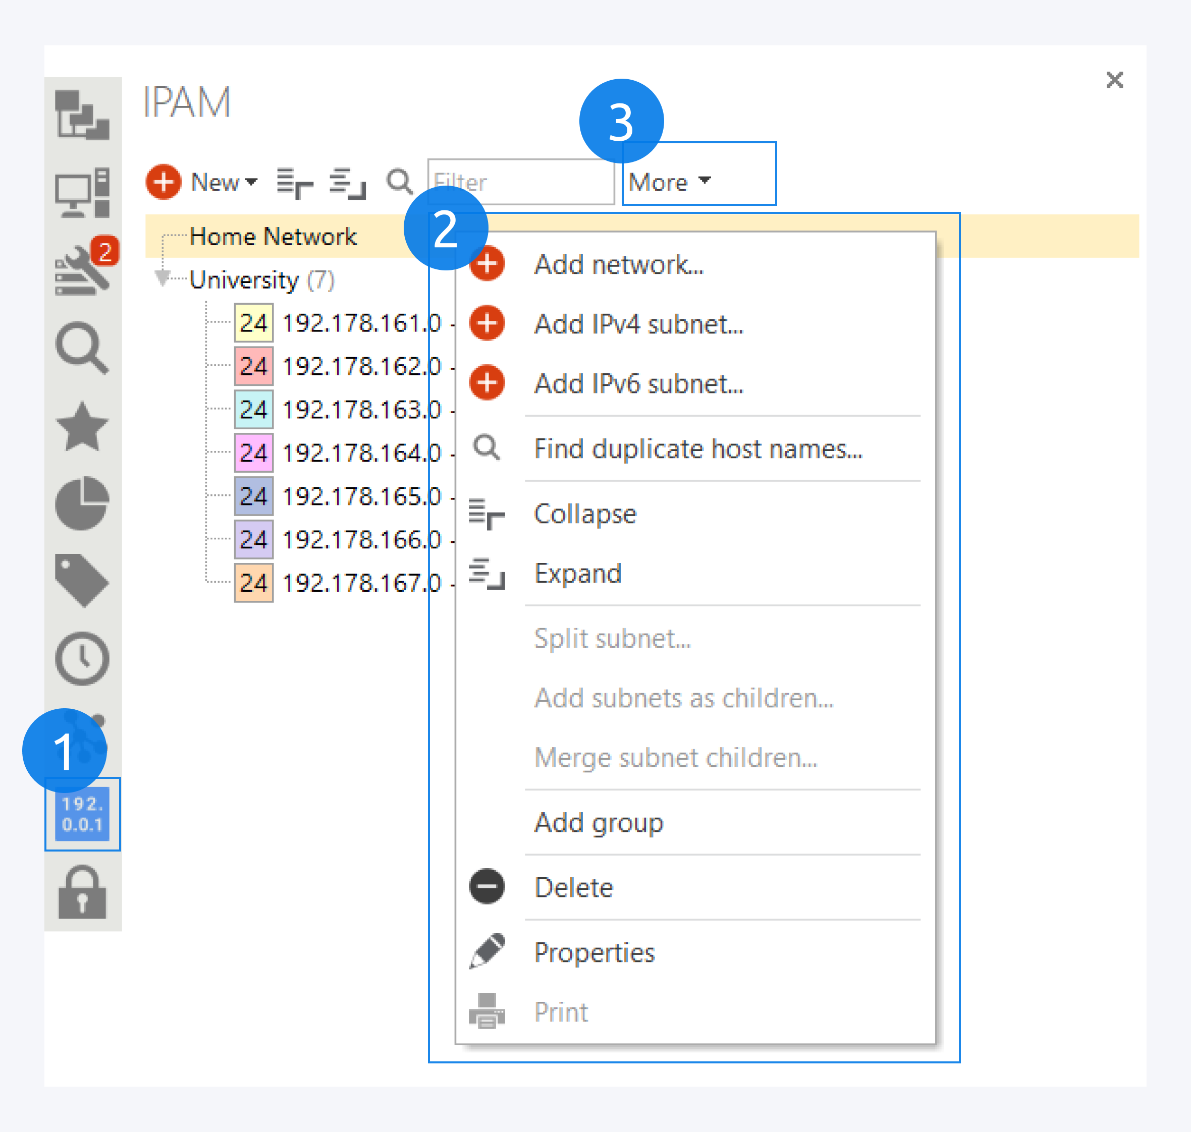Click the devices monitor sidebar icon
The width and height of the screenshot is (1191, 1132).
(82, 193)
